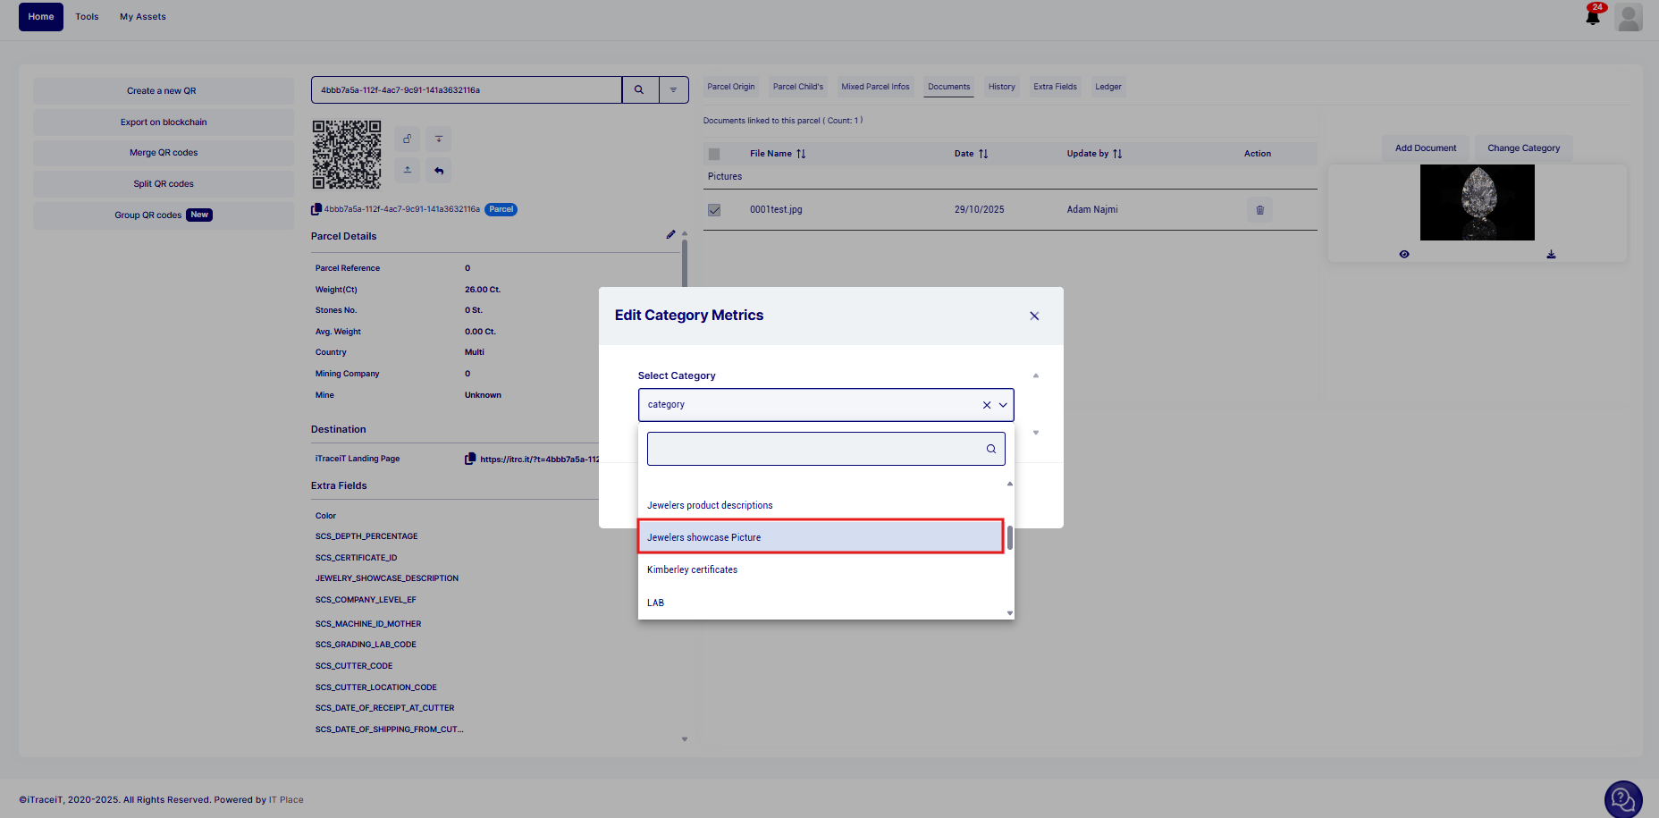The height and width of the screenshot is (818, 1659).
Task: Click the pencil icon to edit Parcel Details
Action: pos(670,235)
